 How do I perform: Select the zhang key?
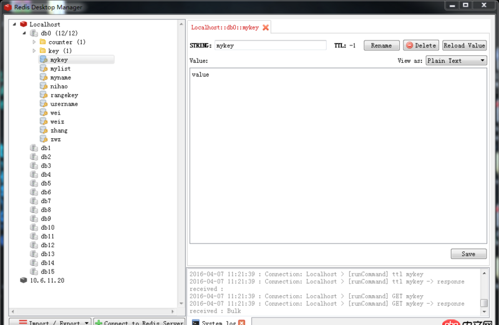click(59, 131)
